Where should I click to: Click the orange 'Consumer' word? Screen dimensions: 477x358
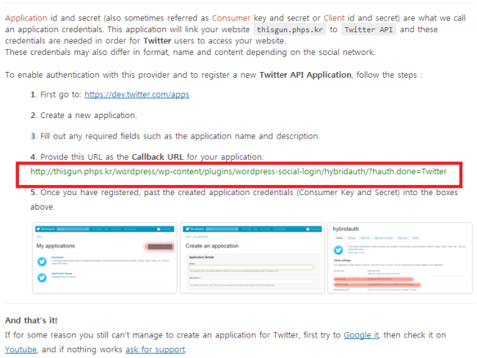click(231, 18)
